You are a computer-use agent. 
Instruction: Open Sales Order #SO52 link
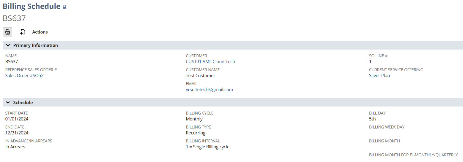coord(24,76)
